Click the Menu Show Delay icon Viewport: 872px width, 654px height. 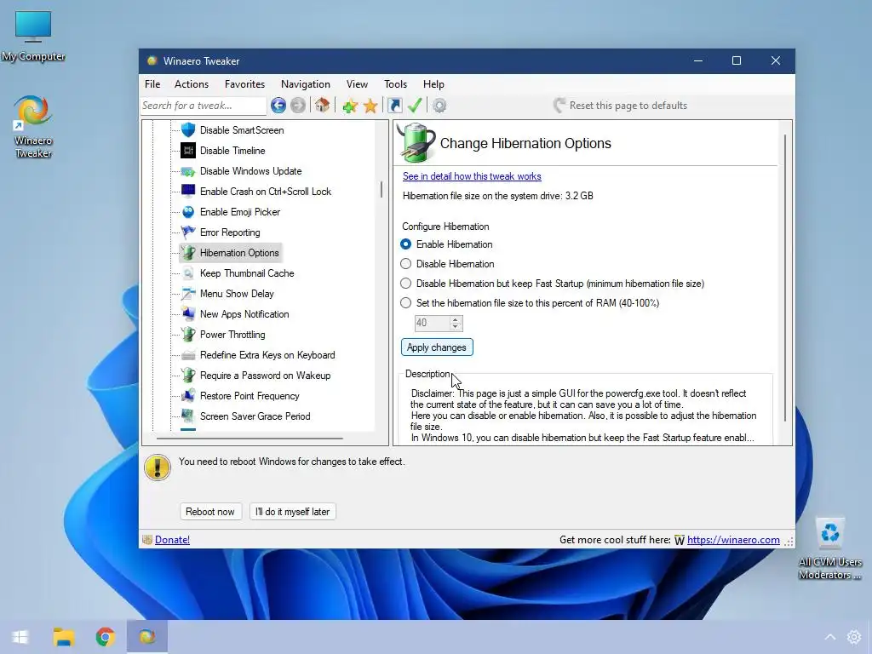(x=188, y=294)
